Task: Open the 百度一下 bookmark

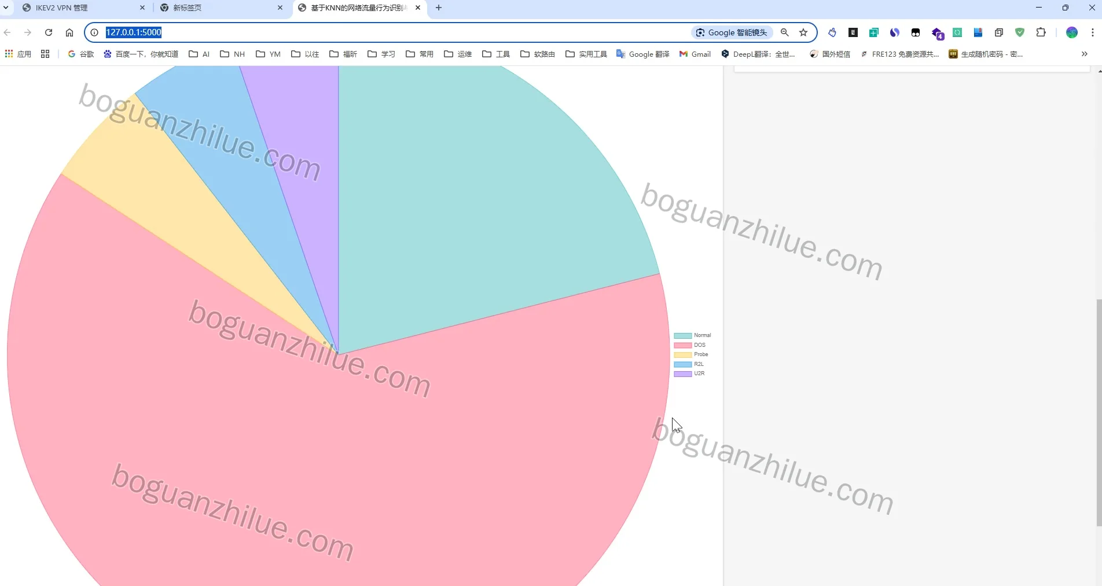Action: point(141,54)
